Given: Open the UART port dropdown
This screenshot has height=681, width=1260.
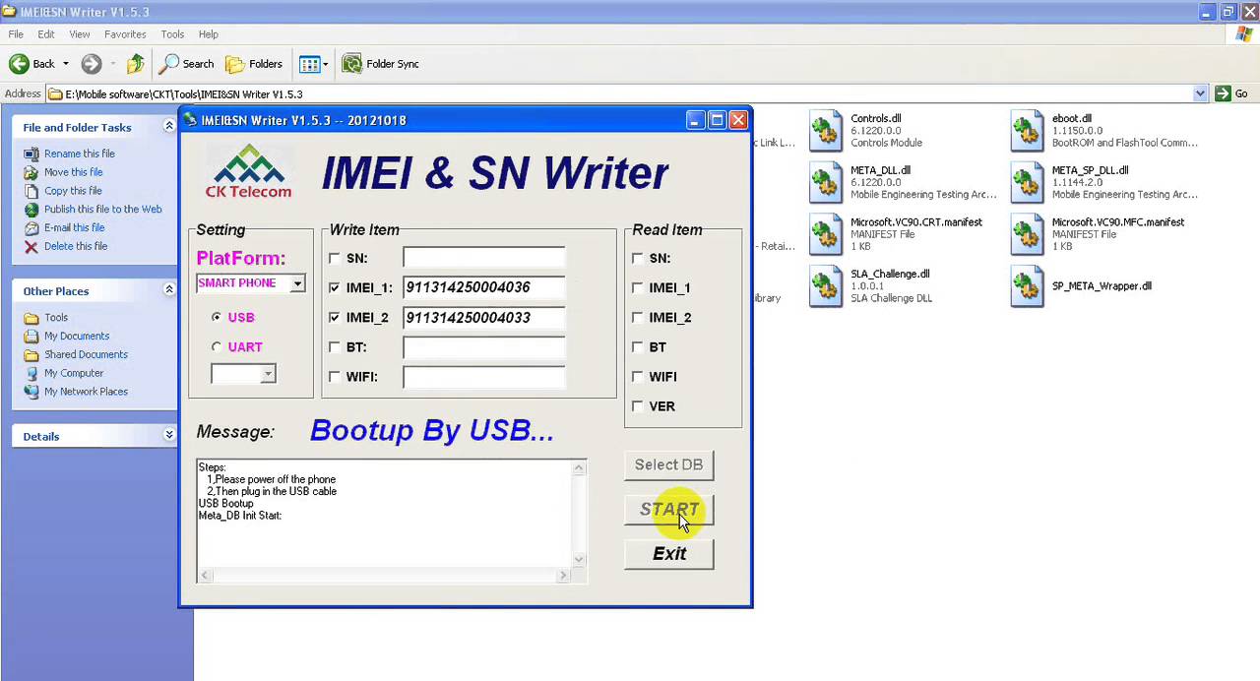Looking at the screenshot, I should click(267, 375).
